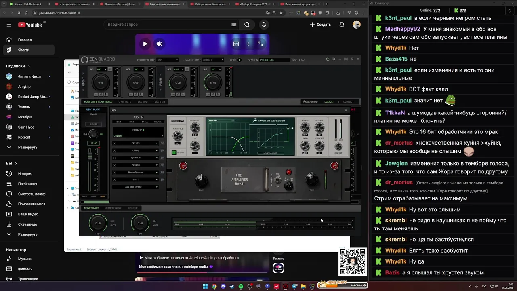Toggle LINK on USB 1 PLAY 1 strip
This screenshot has height=291, width=517.
[103, 196]
